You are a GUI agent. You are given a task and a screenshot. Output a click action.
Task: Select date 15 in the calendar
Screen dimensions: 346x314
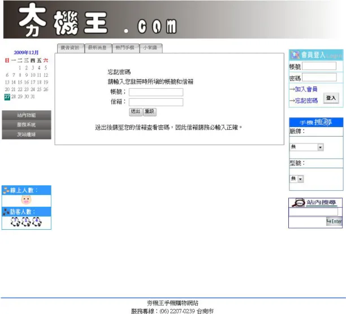pos(20,82)
